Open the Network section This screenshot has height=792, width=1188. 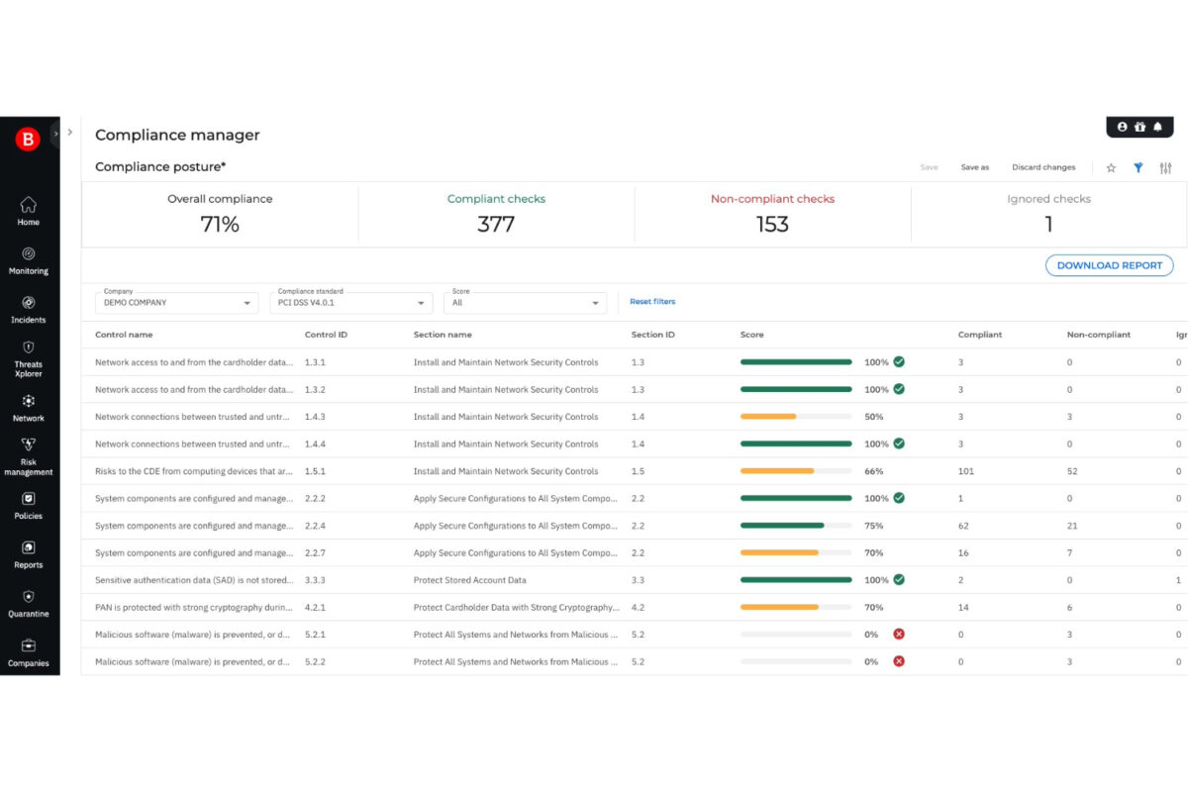28,407
